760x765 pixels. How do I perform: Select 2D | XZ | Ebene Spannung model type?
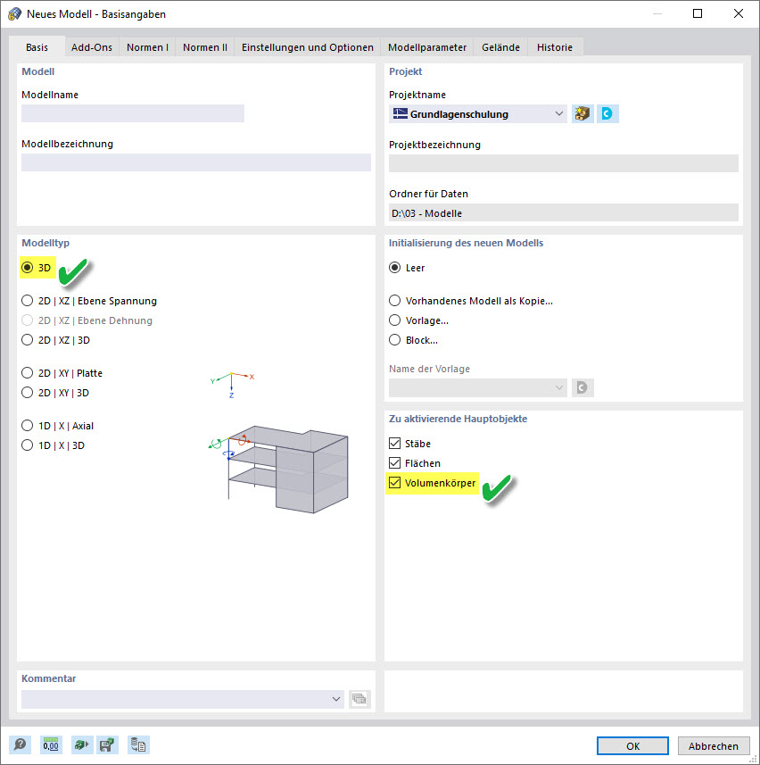pyautogui.click(x=28, y=301)
